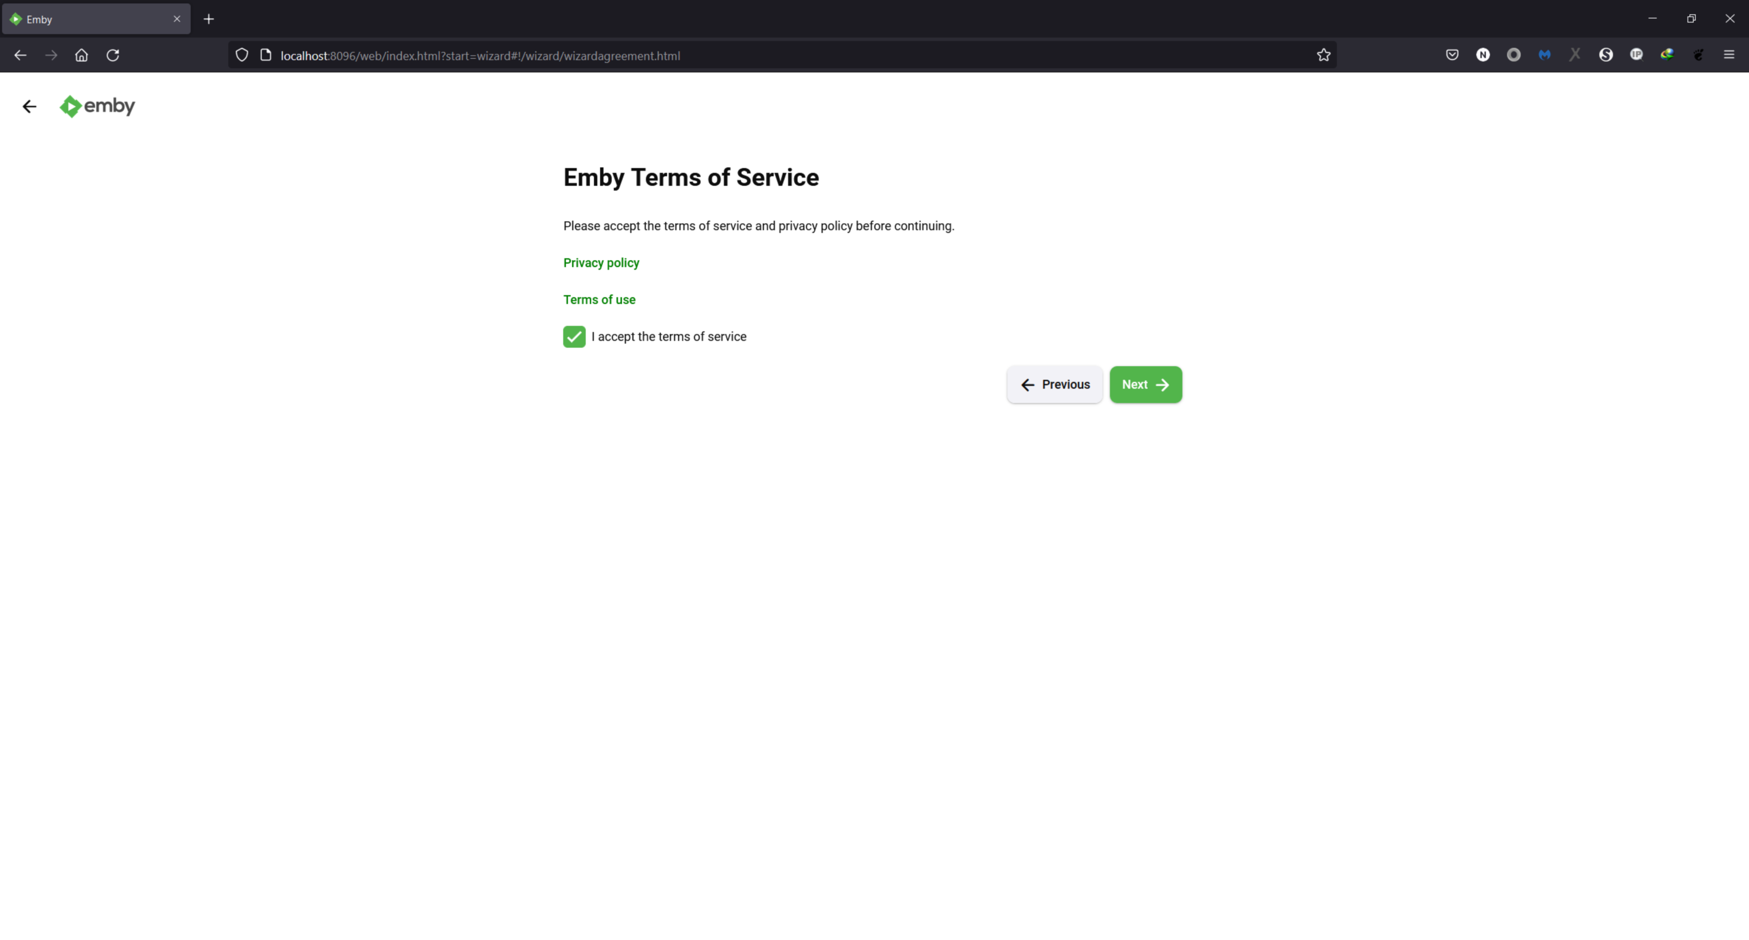
Task: Click the browser shield protection icon
Action: (242, 55)
